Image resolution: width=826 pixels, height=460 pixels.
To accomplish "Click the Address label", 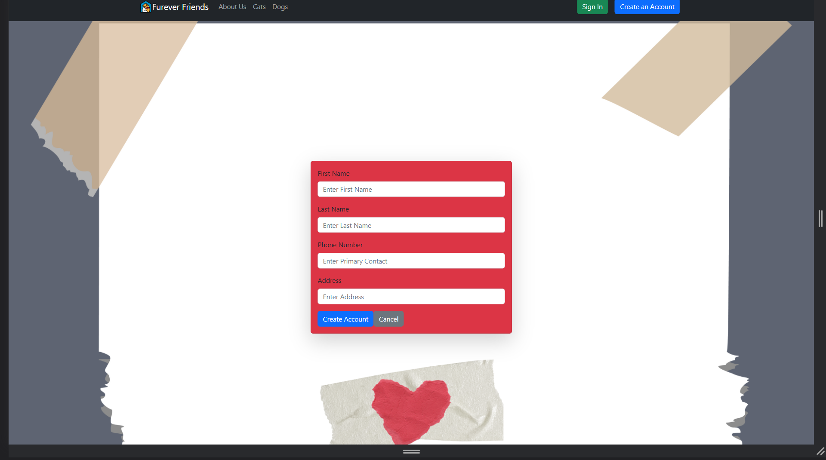I will [330, 280].
